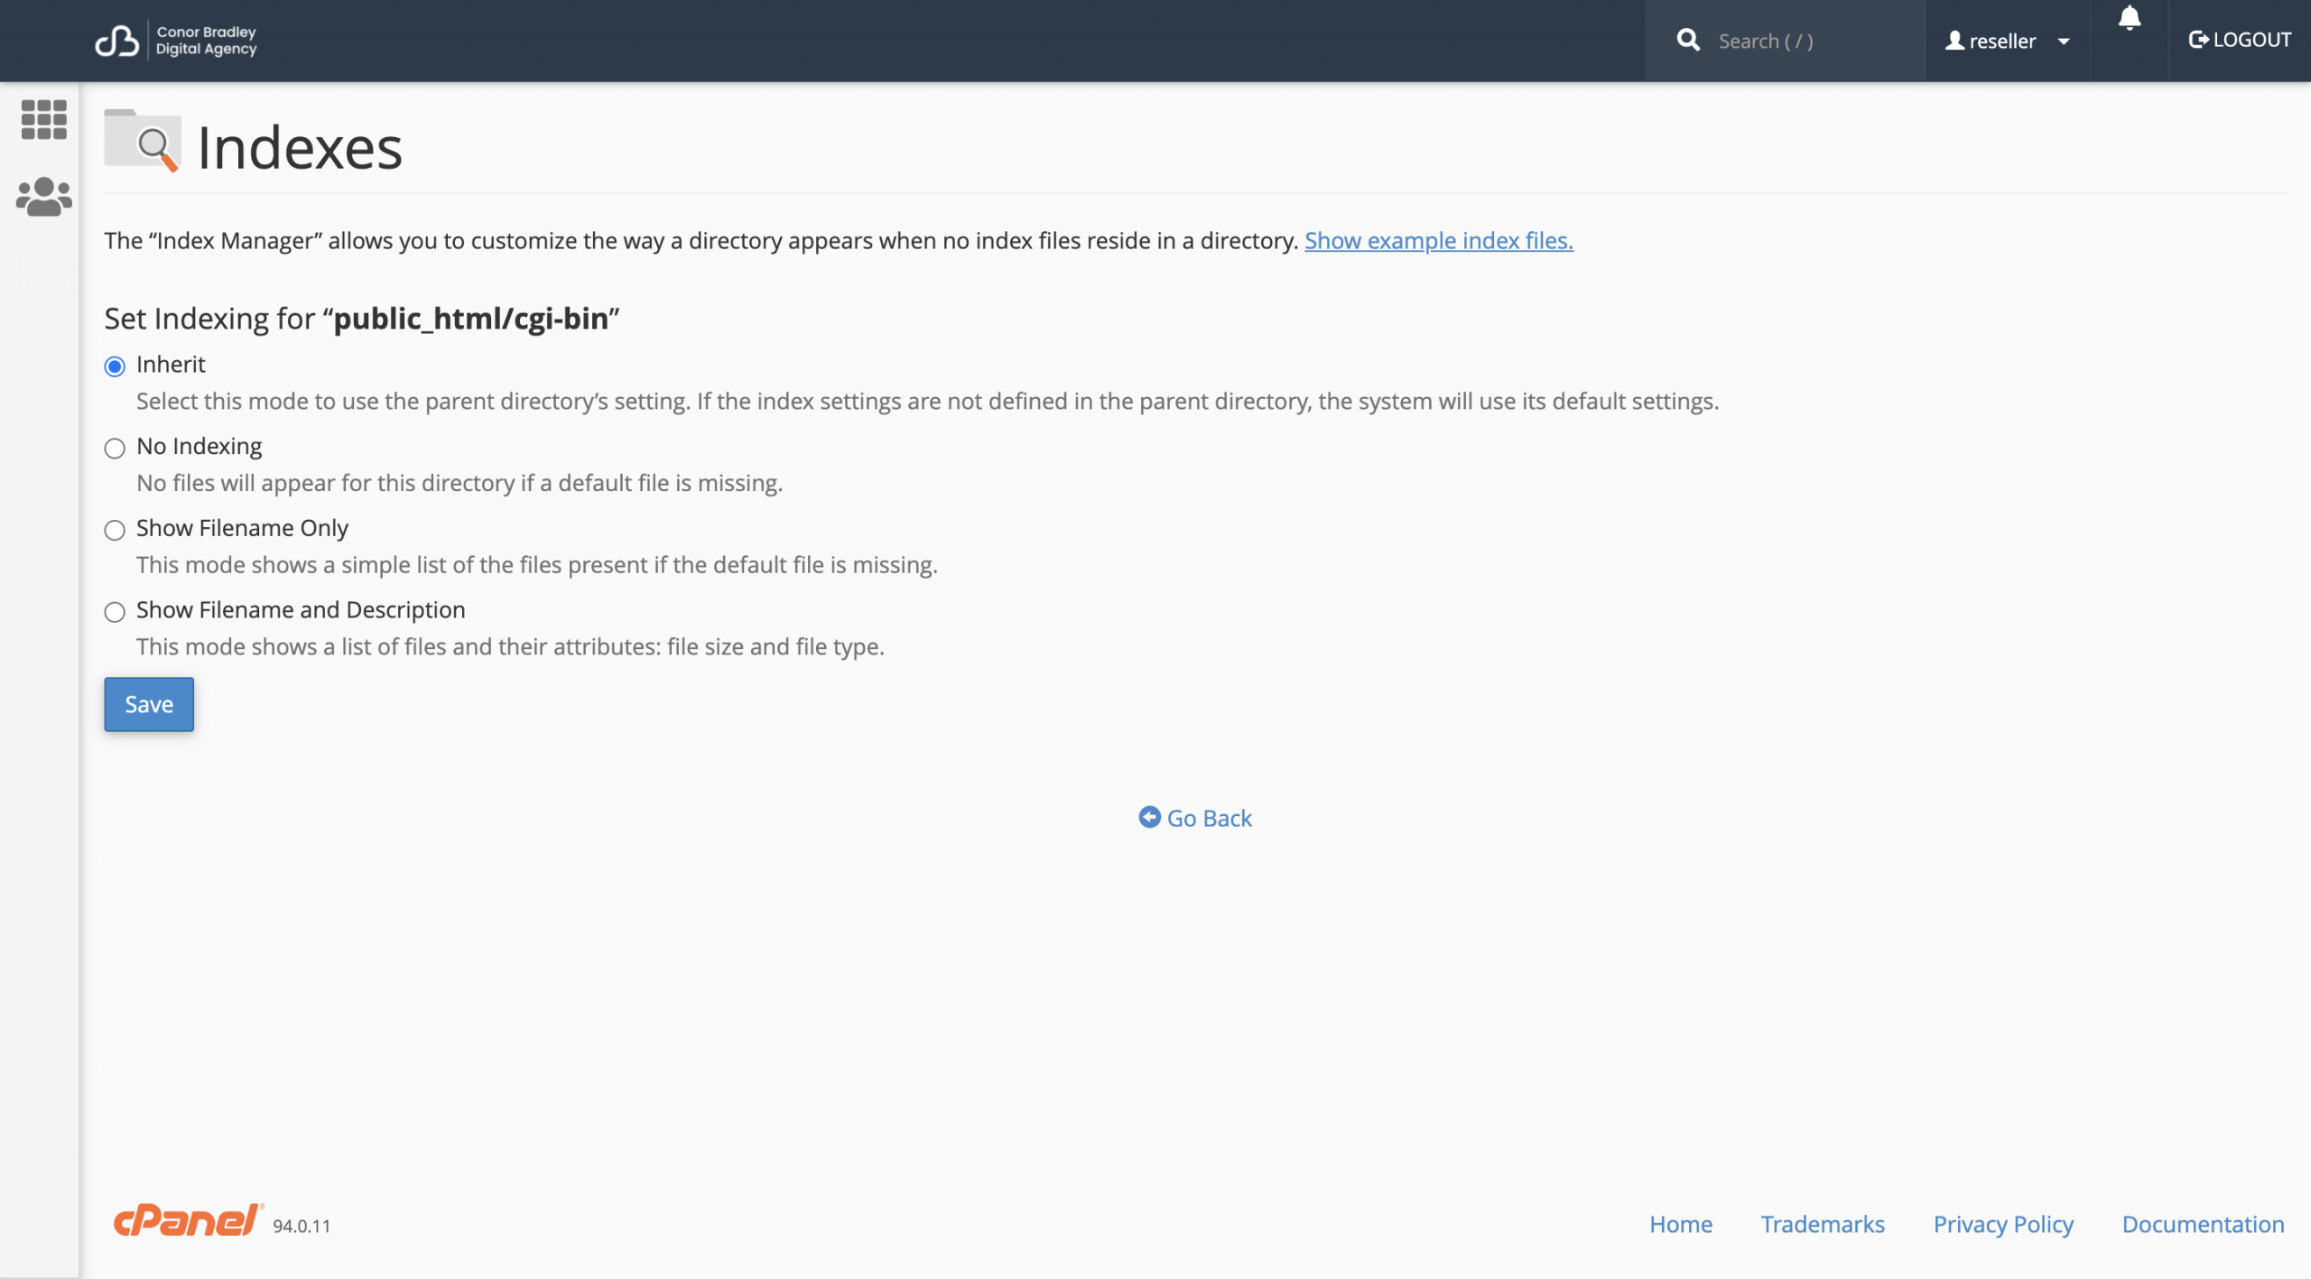This screenshot has width=2311, height=1279.
Task: Click the version number 94.0.11 text
Action: point(302,1226)
